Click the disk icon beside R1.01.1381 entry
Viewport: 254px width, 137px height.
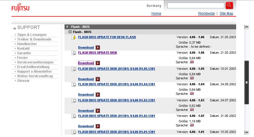click(x=74, y=132)
